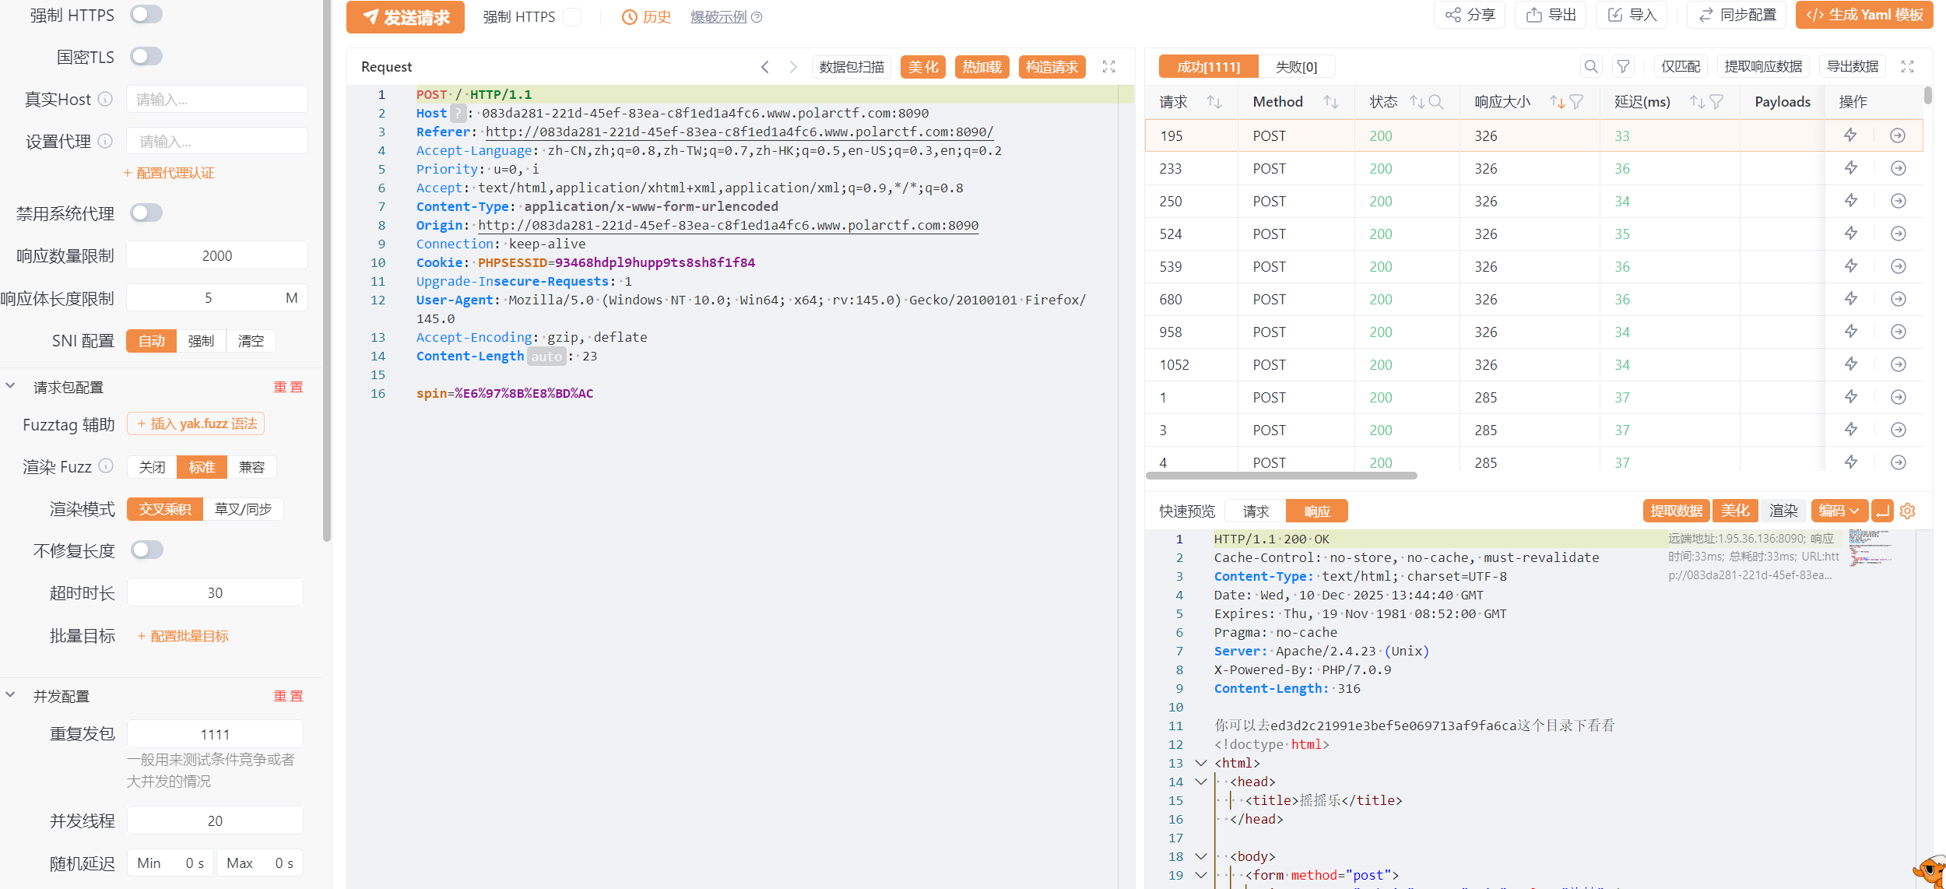1946x889 pixels.
Task: Click the horizontal scrollbar under the results table
Action: (1280, 476)
